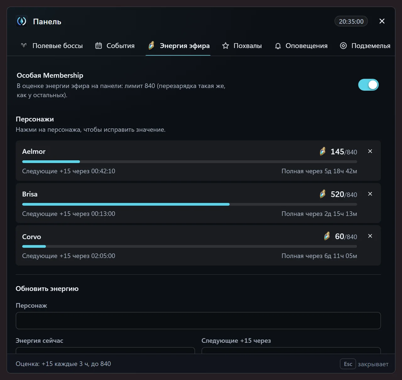Screen dimensions: 402x380
Task: Toggle the Особая Membership switch
Action: click(x=368, y=85)
